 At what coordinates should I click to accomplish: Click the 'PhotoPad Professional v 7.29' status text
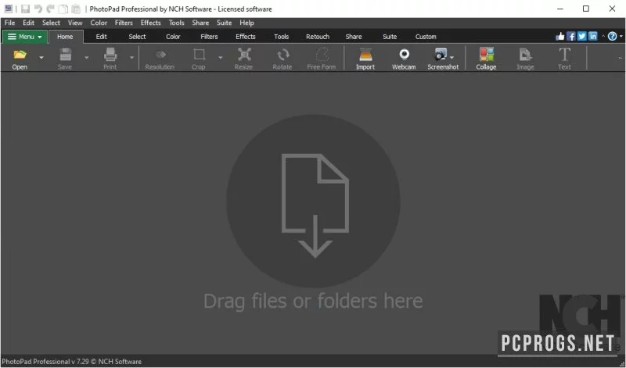[45, 362]
